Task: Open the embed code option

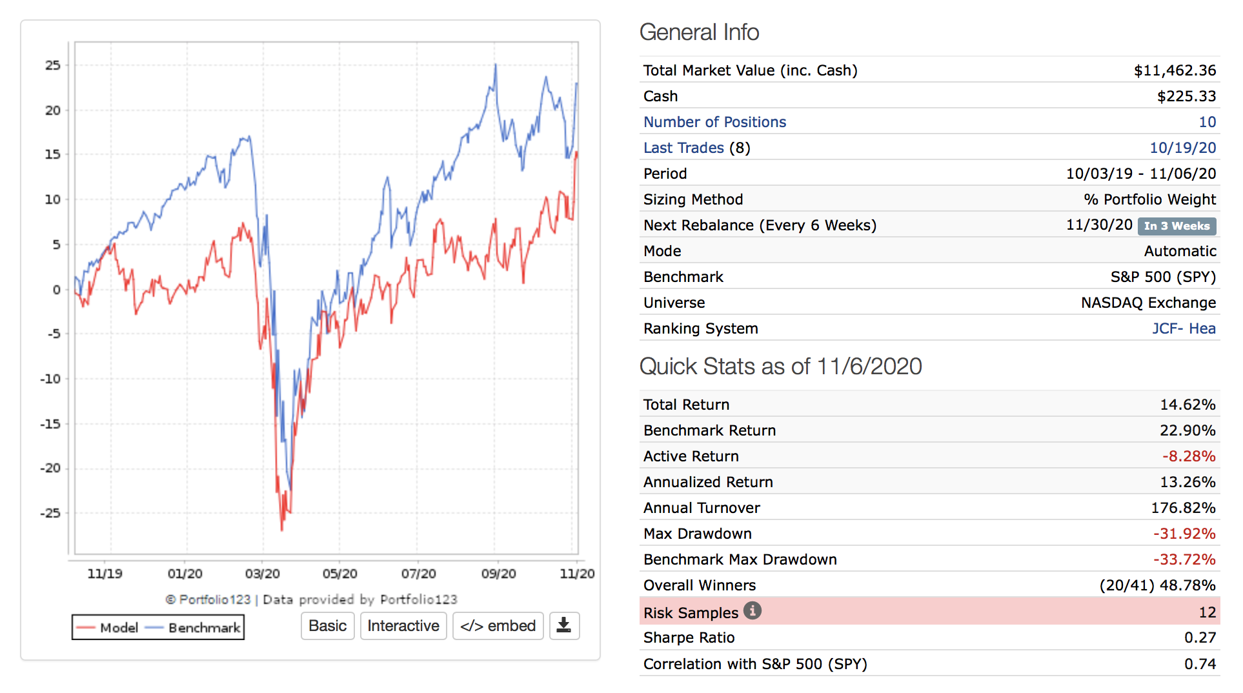Action: click(498, 626)
